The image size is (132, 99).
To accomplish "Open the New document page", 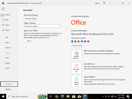I will [7, 20].
